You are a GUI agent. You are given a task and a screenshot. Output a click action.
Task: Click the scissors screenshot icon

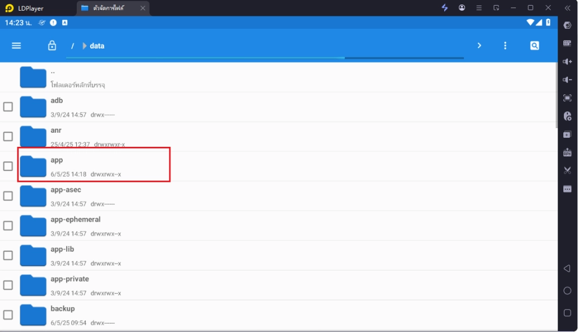pos(567,171)
